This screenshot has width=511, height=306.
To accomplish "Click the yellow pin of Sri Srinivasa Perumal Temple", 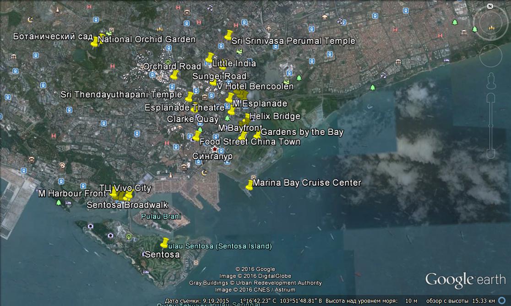I will click(228, 35).
